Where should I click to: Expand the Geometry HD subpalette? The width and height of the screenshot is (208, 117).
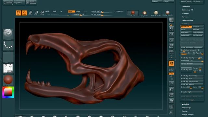pyautogui.click(x=188, y=10)
